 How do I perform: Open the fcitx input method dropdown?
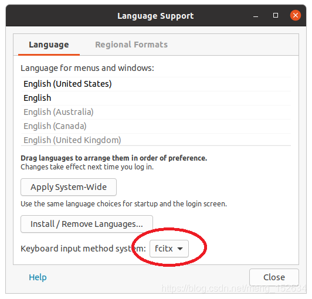click(169, 249)
